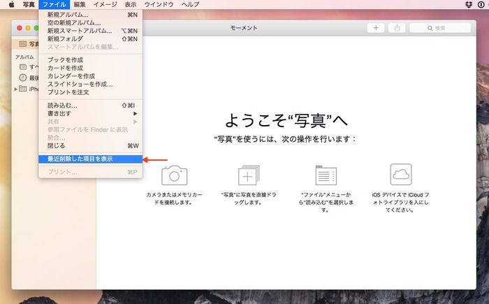Select プリントを注文

[90, 92]
